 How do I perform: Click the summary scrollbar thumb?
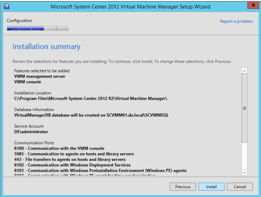244,109
